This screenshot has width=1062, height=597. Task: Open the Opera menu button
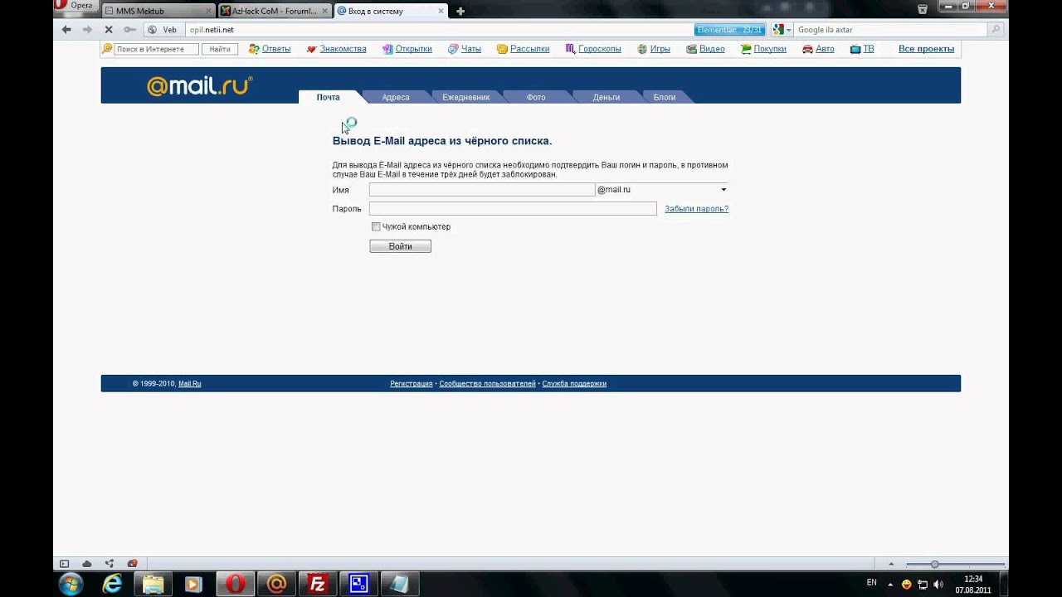(76, 5)
